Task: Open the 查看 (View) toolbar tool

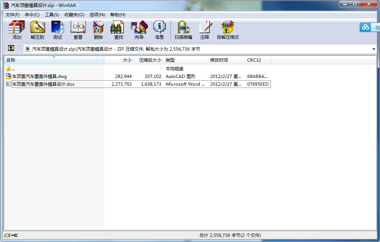Action: click(78, 30)
